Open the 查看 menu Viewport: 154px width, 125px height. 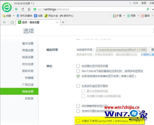pos(144,3)
